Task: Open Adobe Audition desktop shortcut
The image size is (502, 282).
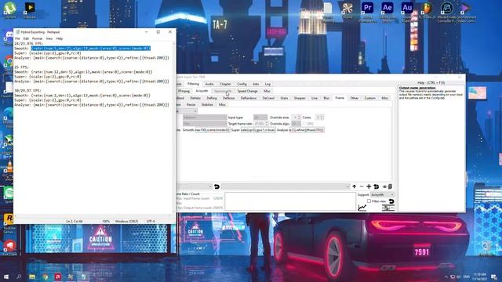Action: (x=407, y=8)
